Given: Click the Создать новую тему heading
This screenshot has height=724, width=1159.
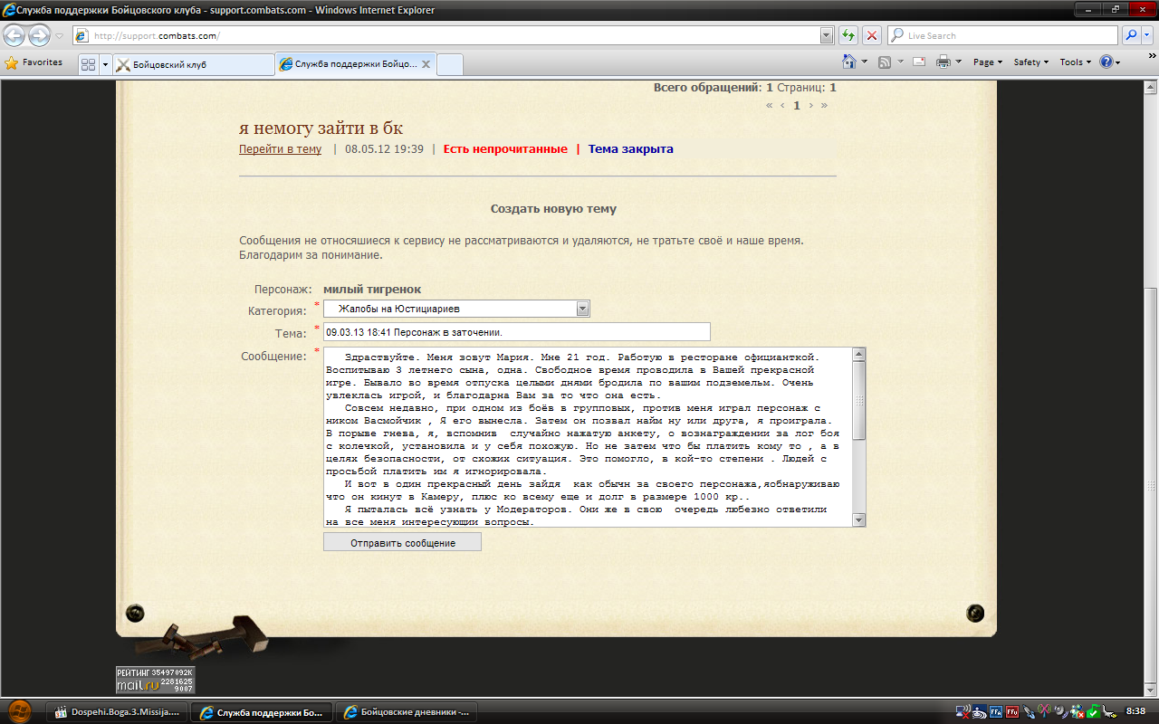Looking at the screenshot, I should coord(553,208).
